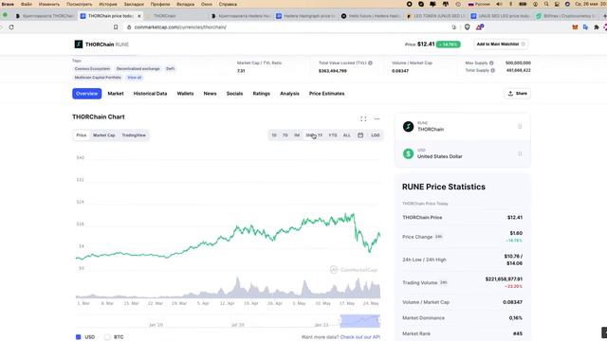607x341 pixels.
Task: Click the Brave Shields icon
Action: tap(468, 27)
